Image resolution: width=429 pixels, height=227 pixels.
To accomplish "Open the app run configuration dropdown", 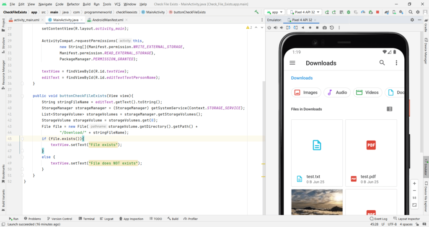I will [x=275, y=12].
